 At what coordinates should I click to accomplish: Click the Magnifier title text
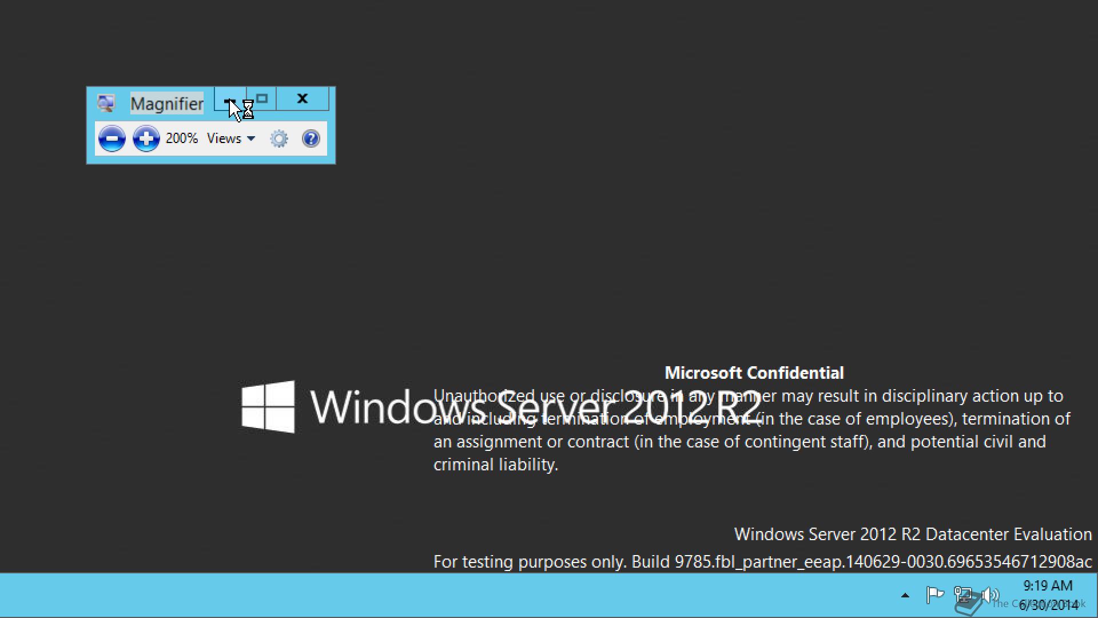pyautogui.click(x=166, y=104)
